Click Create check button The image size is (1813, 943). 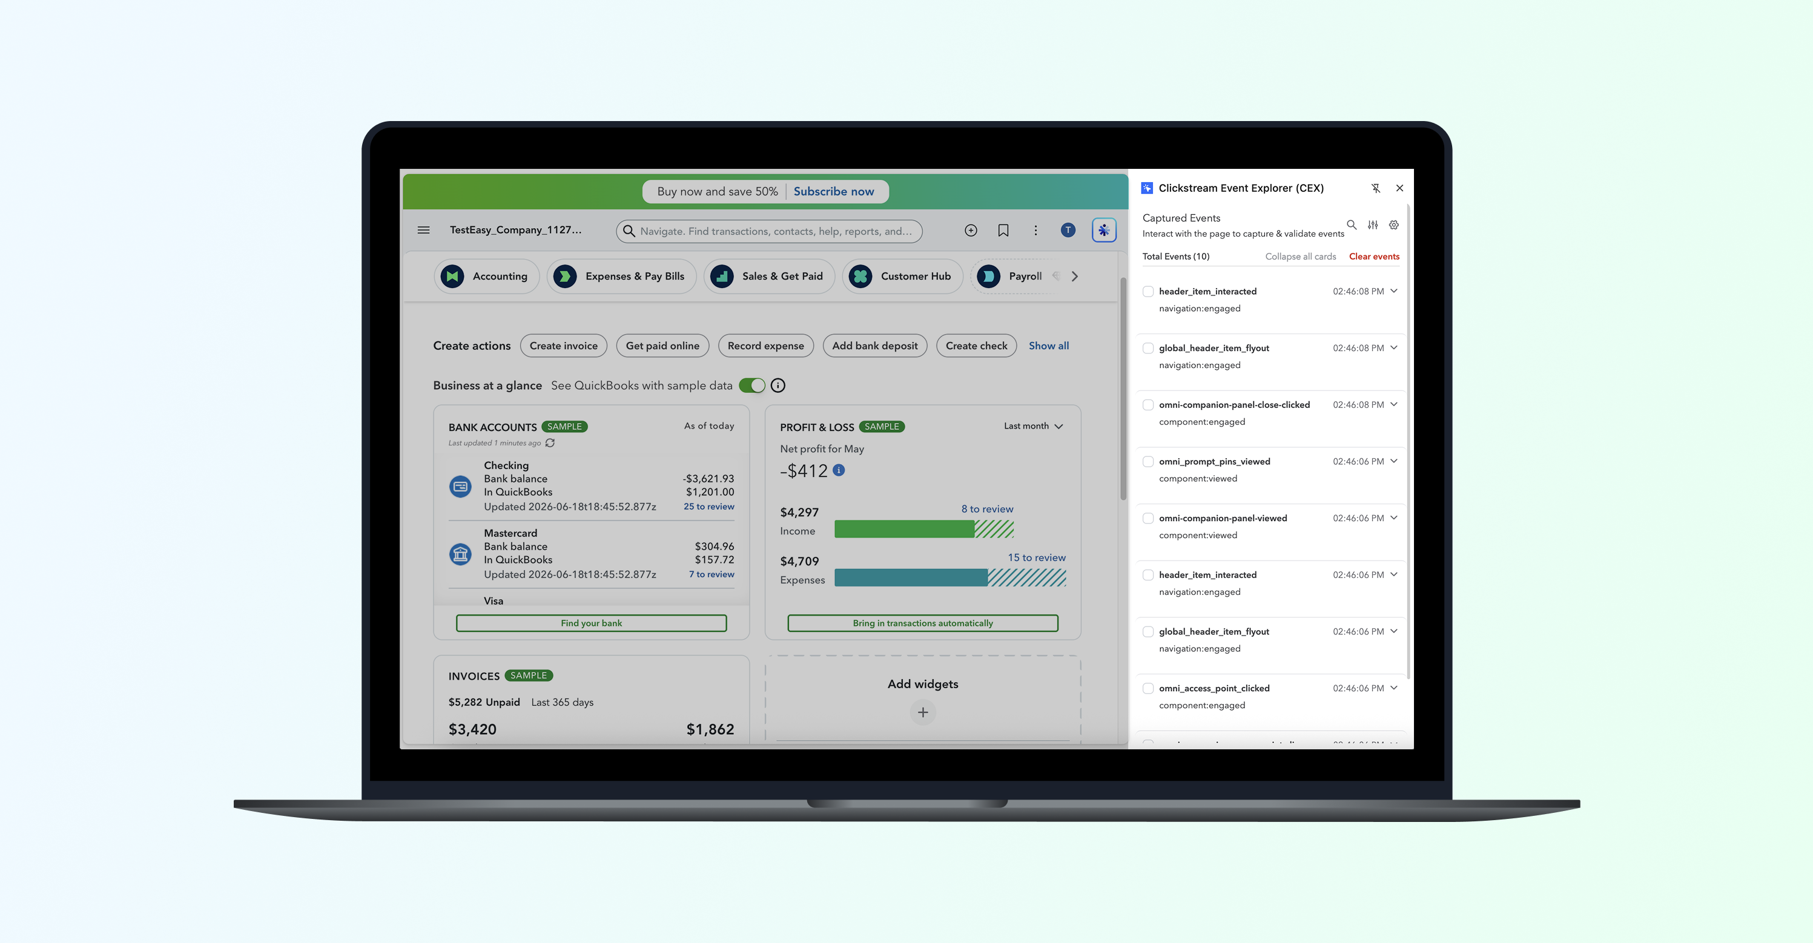976,346
